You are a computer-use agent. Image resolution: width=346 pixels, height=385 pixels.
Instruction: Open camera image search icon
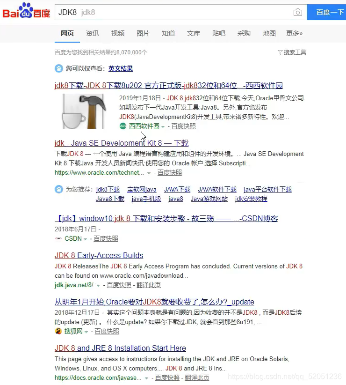point(297,12)
